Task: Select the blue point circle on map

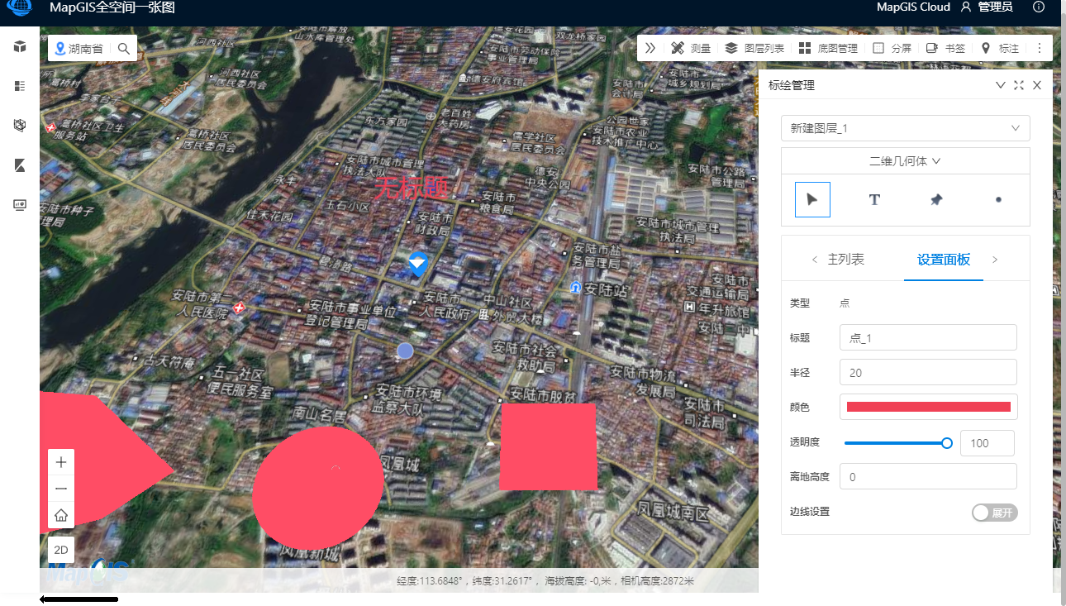Action: (x=405, y=351)
